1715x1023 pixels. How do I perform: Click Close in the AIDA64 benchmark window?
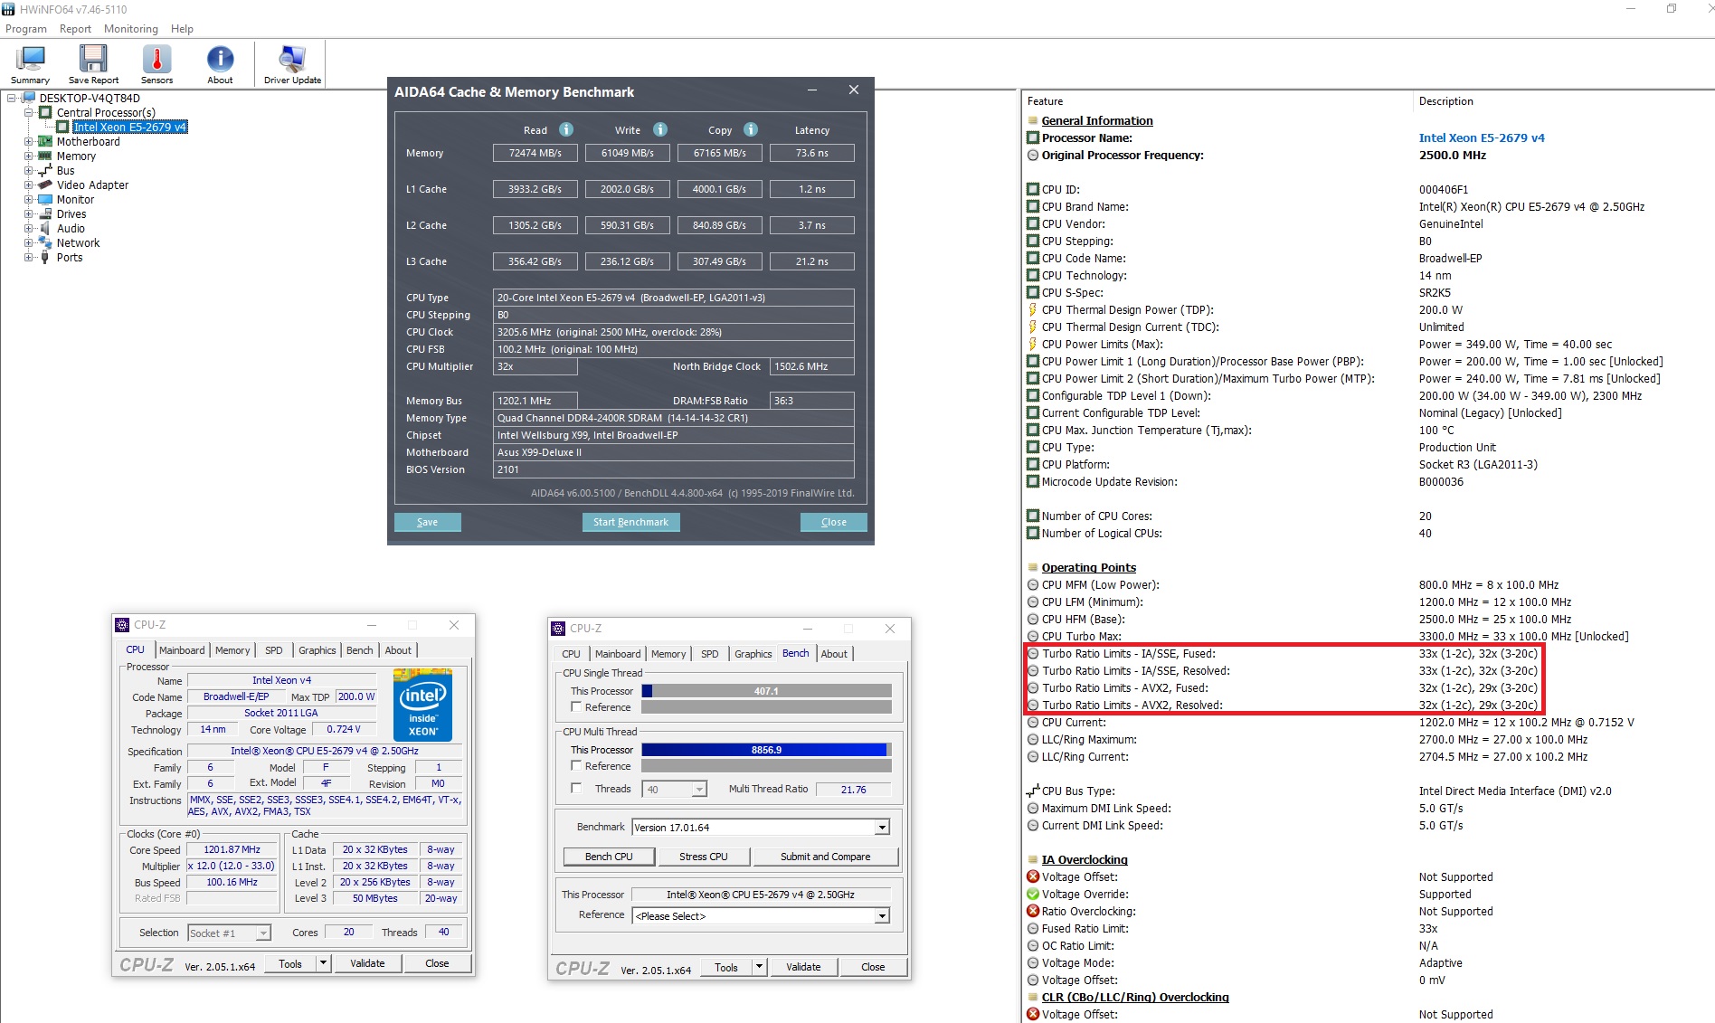click(x=834, y=522)
